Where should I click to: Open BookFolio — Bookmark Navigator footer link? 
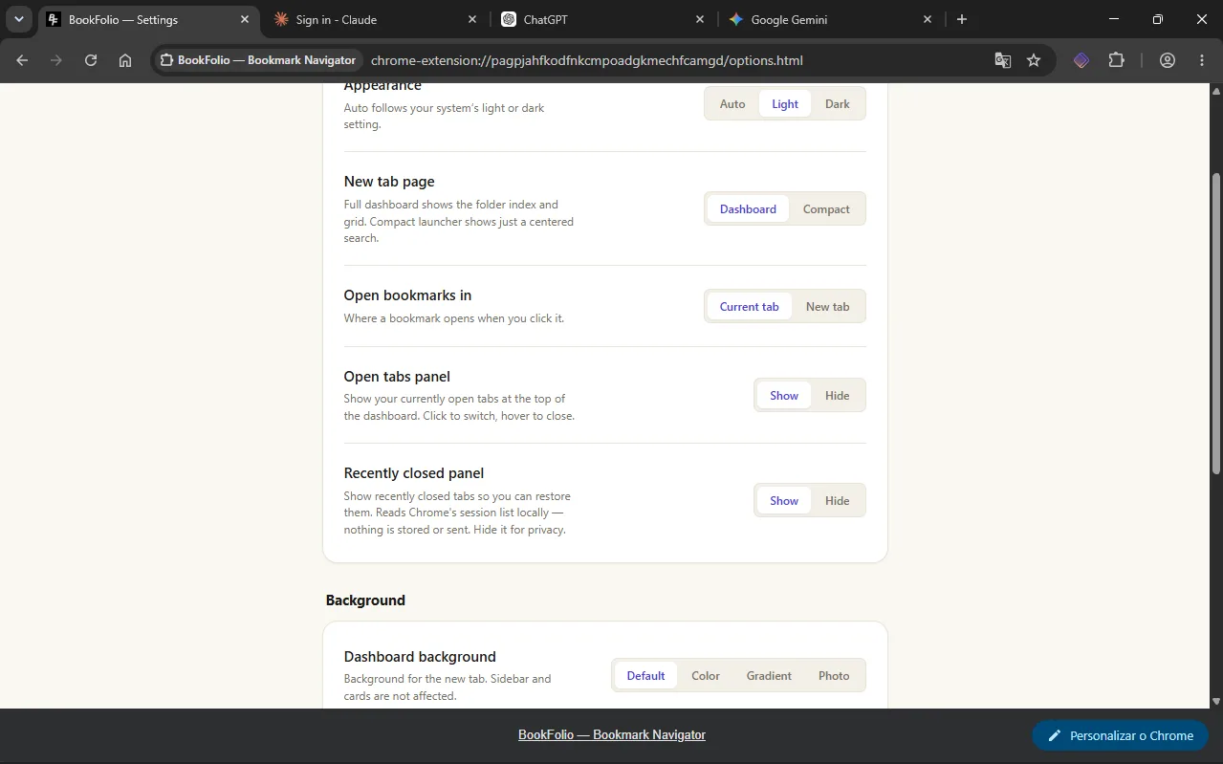(612, 735)
